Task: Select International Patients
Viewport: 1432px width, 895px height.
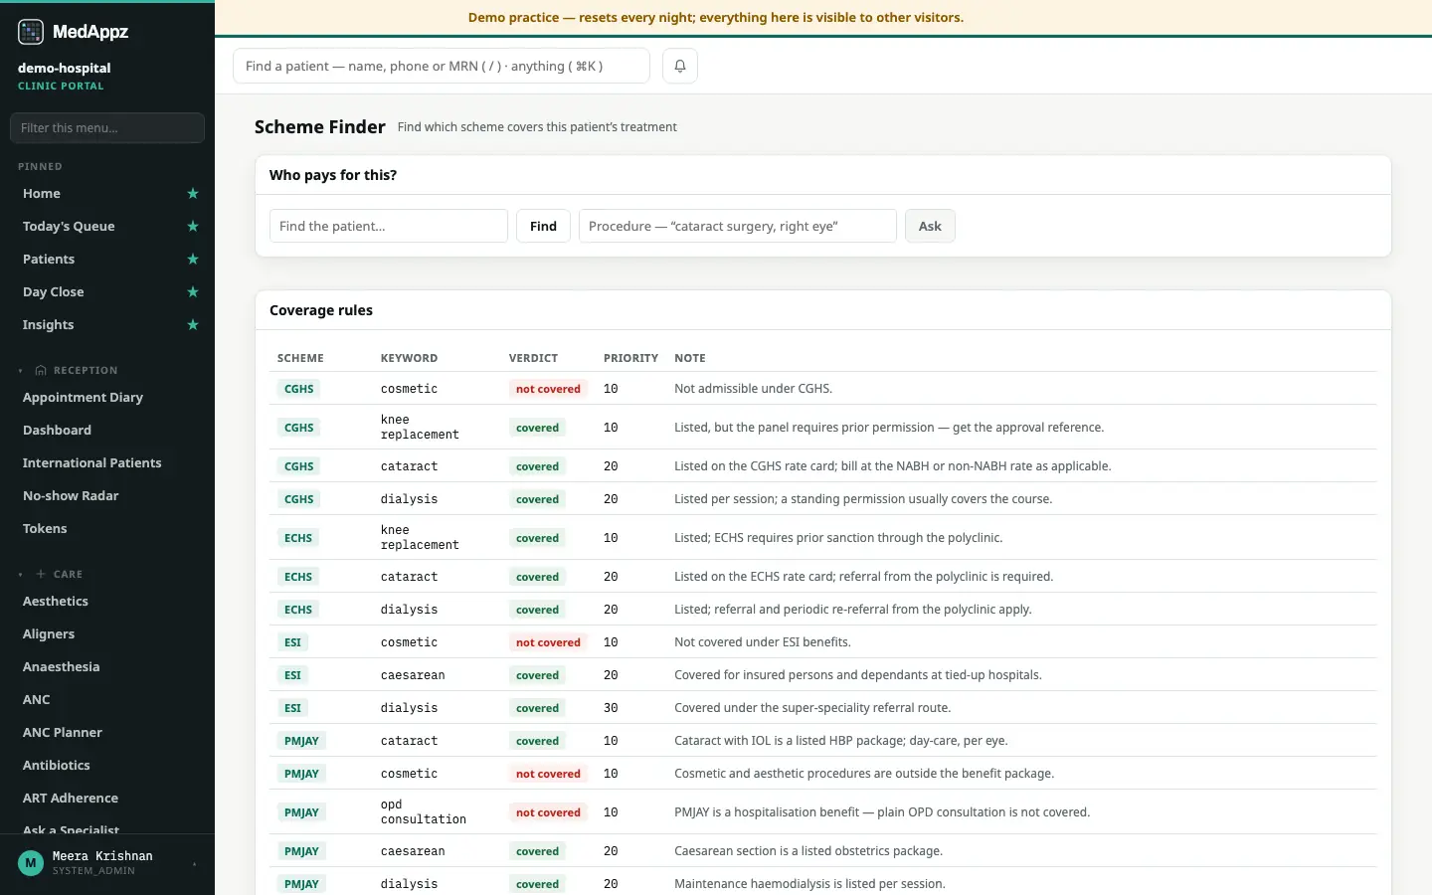Action: pyautogui.click(x=92, y=463)
